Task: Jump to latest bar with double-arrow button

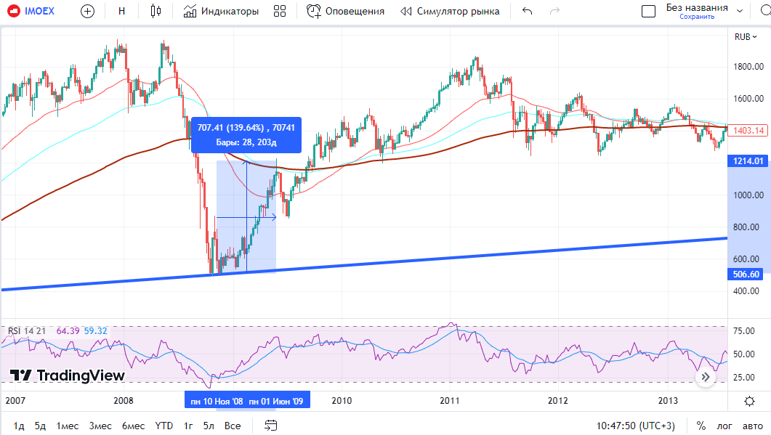Action: point(706,377)
